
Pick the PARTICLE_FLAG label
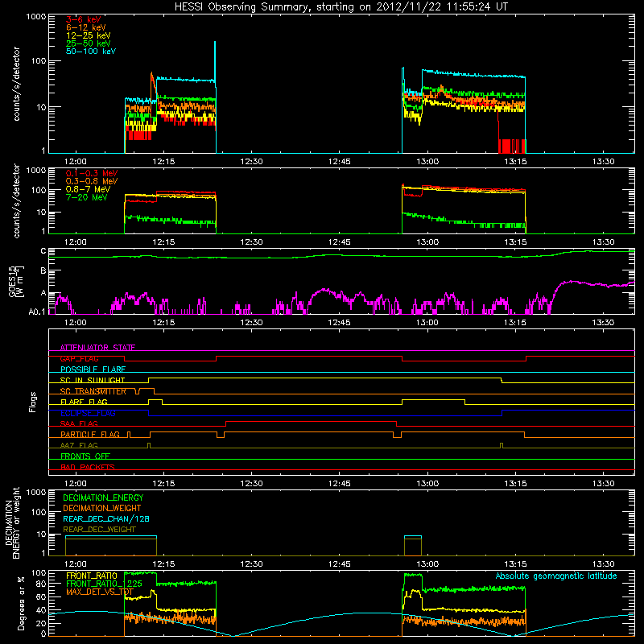(90, 435)
